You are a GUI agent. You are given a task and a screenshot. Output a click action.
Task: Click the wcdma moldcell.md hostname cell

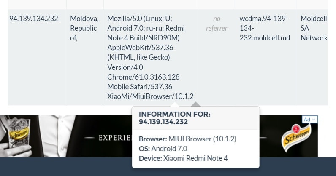[x=264, y=28]
